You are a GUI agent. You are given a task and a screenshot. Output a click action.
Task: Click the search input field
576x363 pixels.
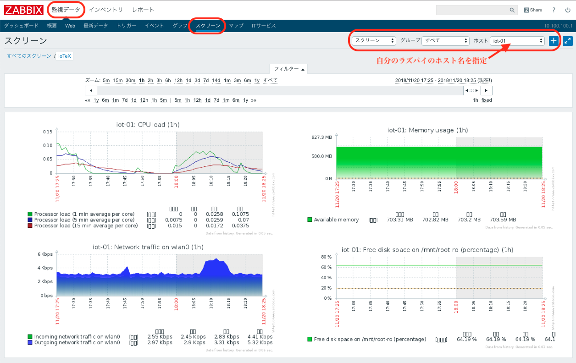[472, 10]
